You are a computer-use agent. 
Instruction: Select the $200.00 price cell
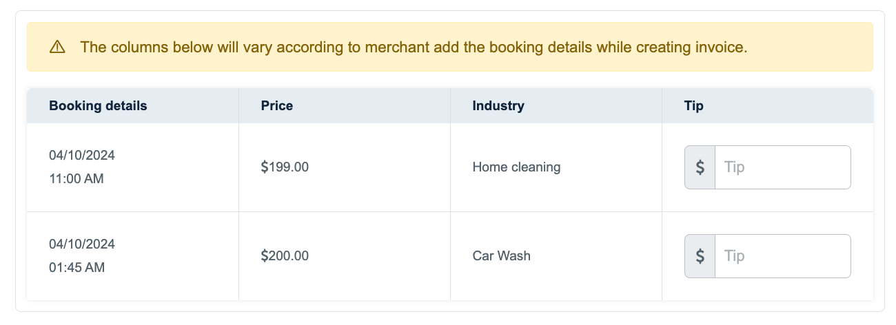(x=285, y=256)
